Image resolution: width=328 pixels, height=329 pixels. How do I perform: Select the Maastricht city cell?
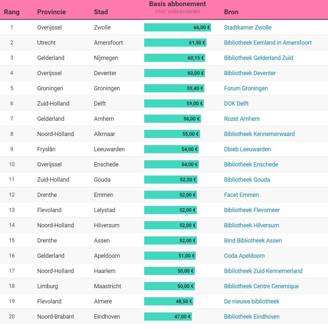[107, 286]
